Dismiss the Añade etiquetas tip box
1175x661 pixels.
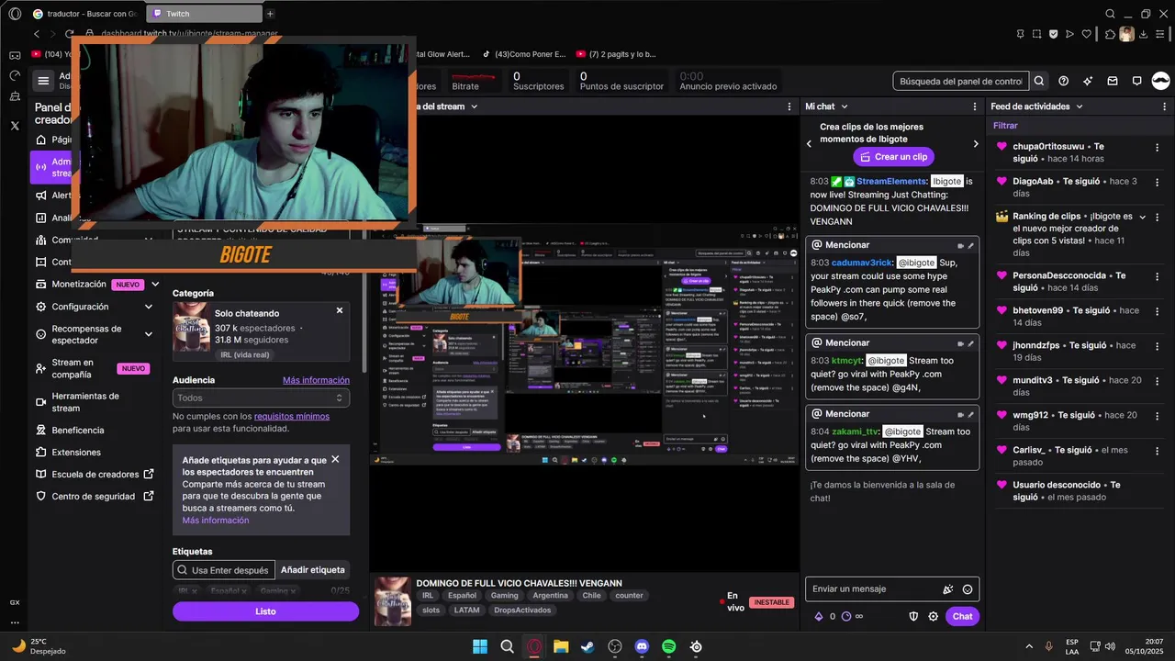(x=335, y=459)
